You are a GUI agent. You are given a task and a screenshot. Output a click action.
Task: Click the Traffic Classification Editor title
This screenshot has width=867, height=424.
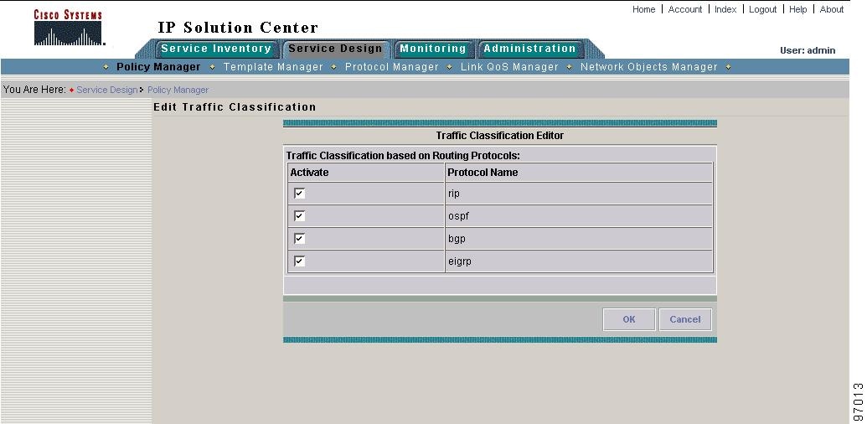(500, 136)
